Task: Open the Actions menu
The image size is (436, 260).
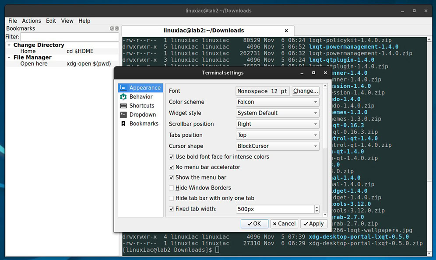Action: (32, 21)
